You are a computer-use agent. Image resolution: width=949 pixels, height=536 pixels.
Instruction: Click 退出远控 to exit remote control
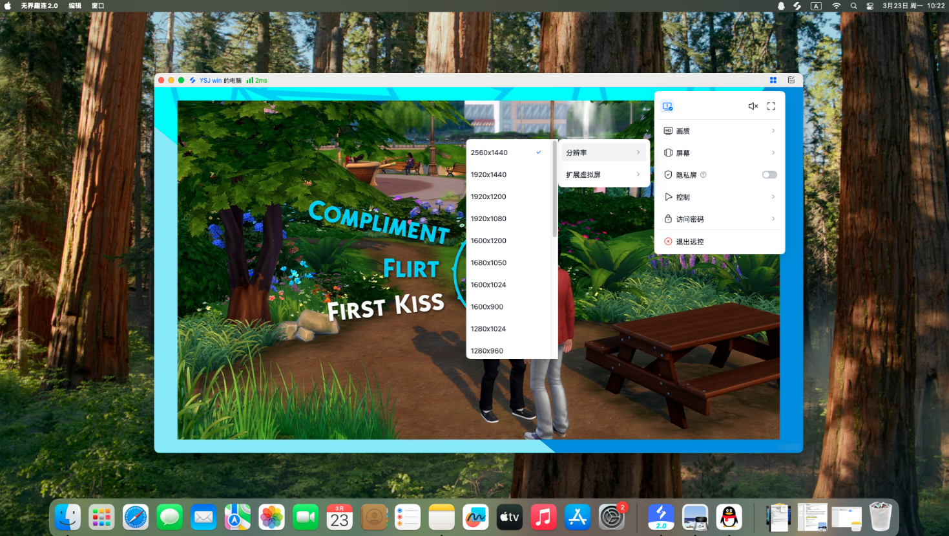point(690,242)
